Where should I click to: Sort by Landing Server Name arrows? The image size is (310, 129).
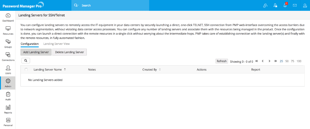coord(65,70)
